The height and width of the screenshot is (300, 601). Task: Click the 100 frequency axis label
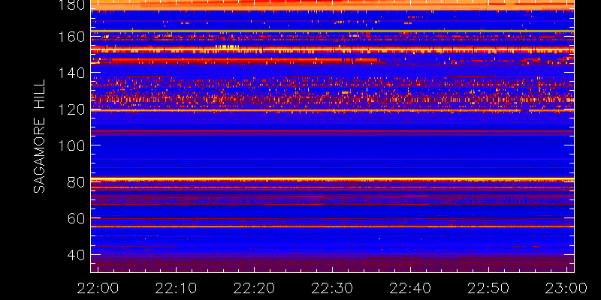pyautogui.click(x=71, y=145)
